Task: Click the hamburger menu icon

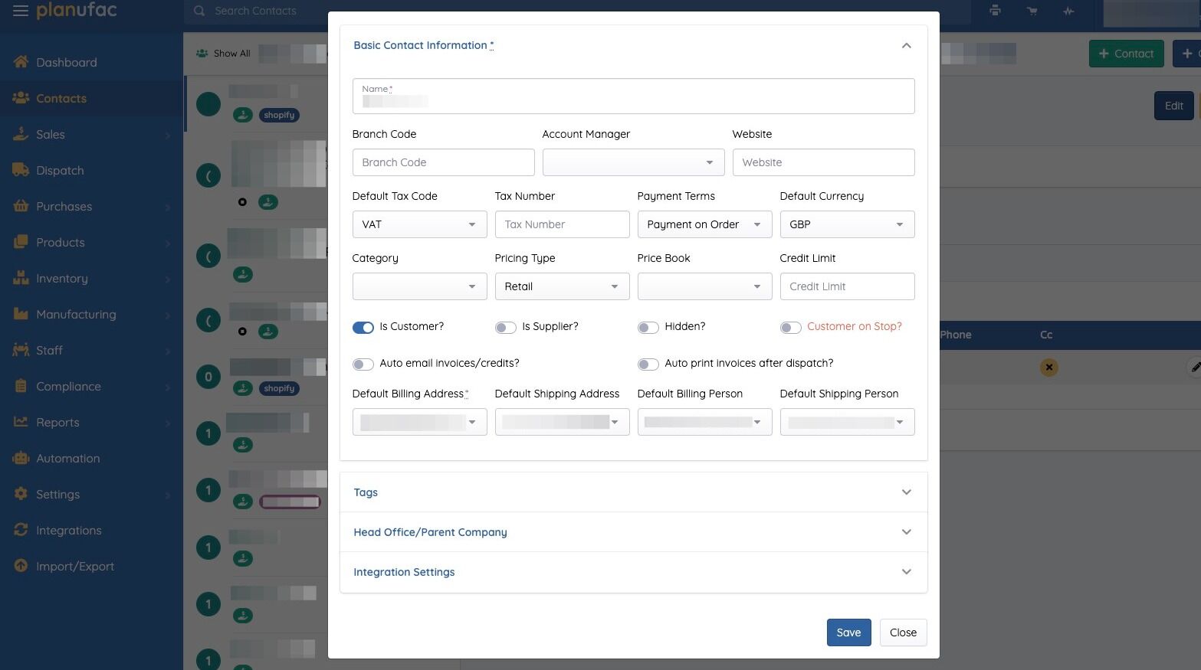Action: coord(21,11)
